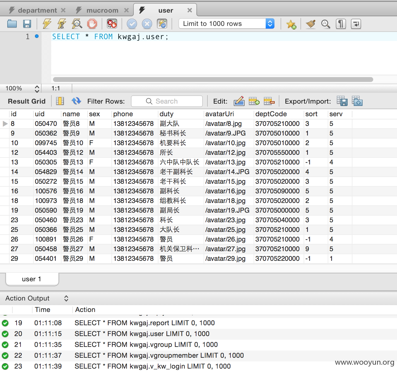The width and height of the screenshot is (397, 371).
Task: Select duty cell 六中队中队长
Action: click(x=181, y=162)
